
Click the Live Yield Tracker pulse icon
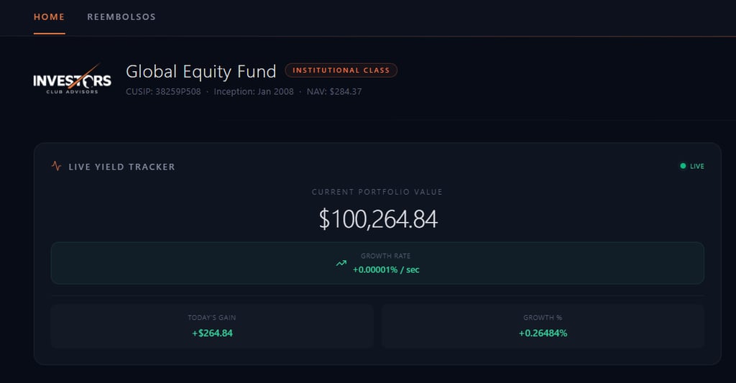[57, 167]
